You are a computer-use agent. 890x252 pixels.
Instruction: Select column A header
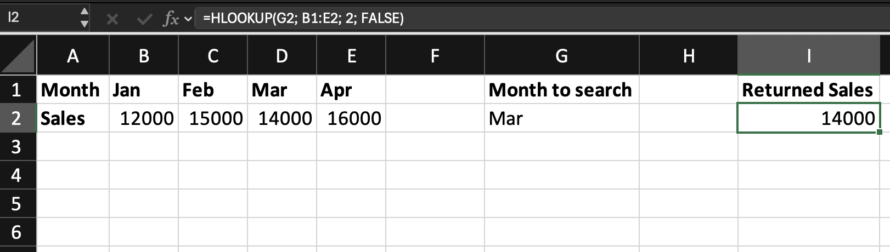point(72,55)
